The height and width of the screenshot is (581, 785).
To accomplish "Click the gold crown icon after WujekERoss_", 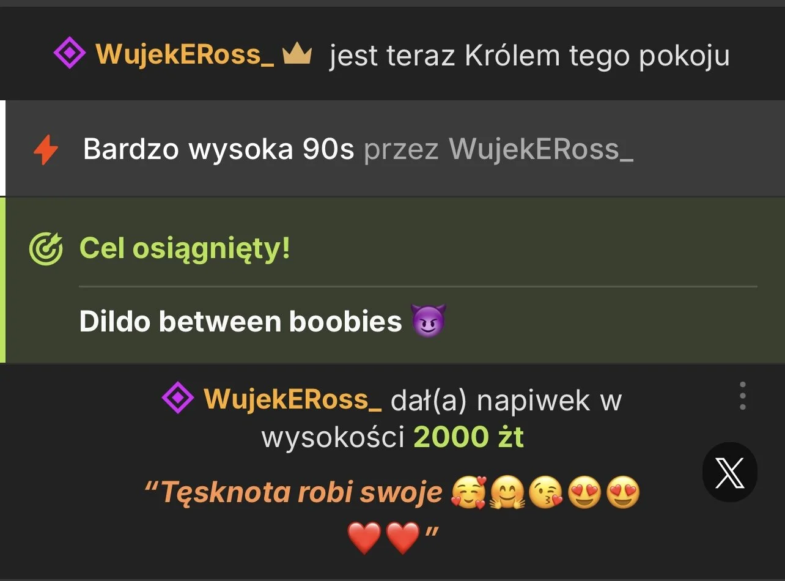I will click(x=297, y=55).
